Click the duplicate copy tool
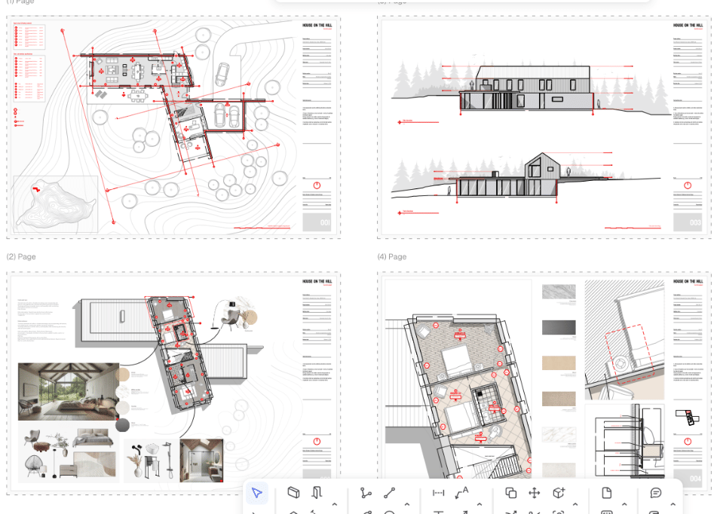Image resolution: width=720 pixels, height=514 pixels. coord(510,493)
